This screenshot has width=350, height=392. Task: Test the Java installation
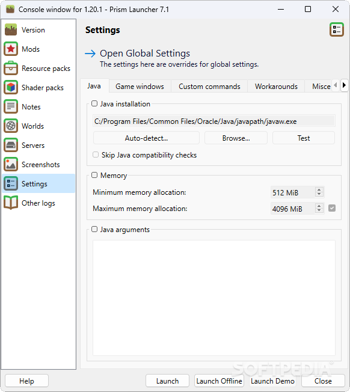click(x=304, y=138)
